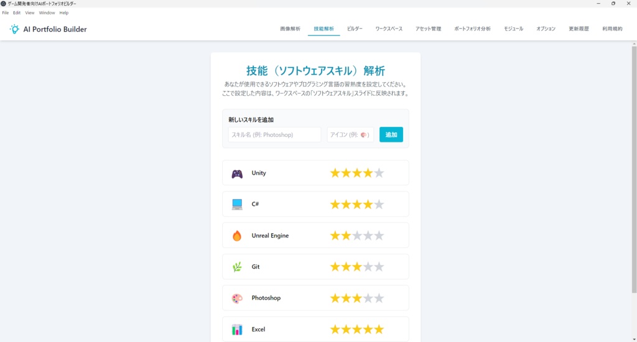637x342 pixels.
Task: Set C# rating to one star
Action: (x=335, y=205)
